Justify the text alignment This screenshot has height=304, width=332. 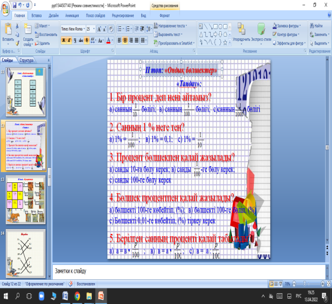pos(137,40)
